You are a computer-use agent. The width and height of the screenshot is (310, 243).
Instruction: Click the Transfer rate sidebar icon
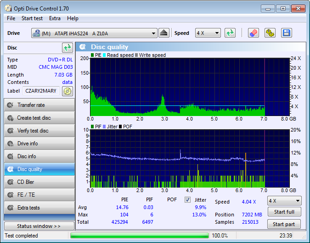tap(10, 105)
